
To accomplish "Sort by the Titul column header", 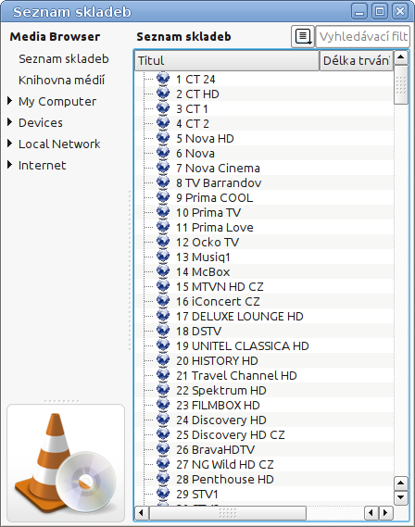I will [227, 61].
